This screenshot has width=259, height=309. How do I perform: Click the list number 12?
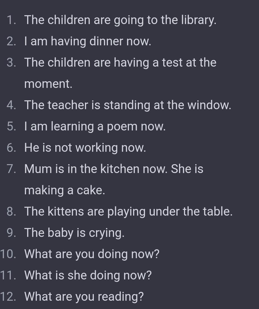[8, 297]
